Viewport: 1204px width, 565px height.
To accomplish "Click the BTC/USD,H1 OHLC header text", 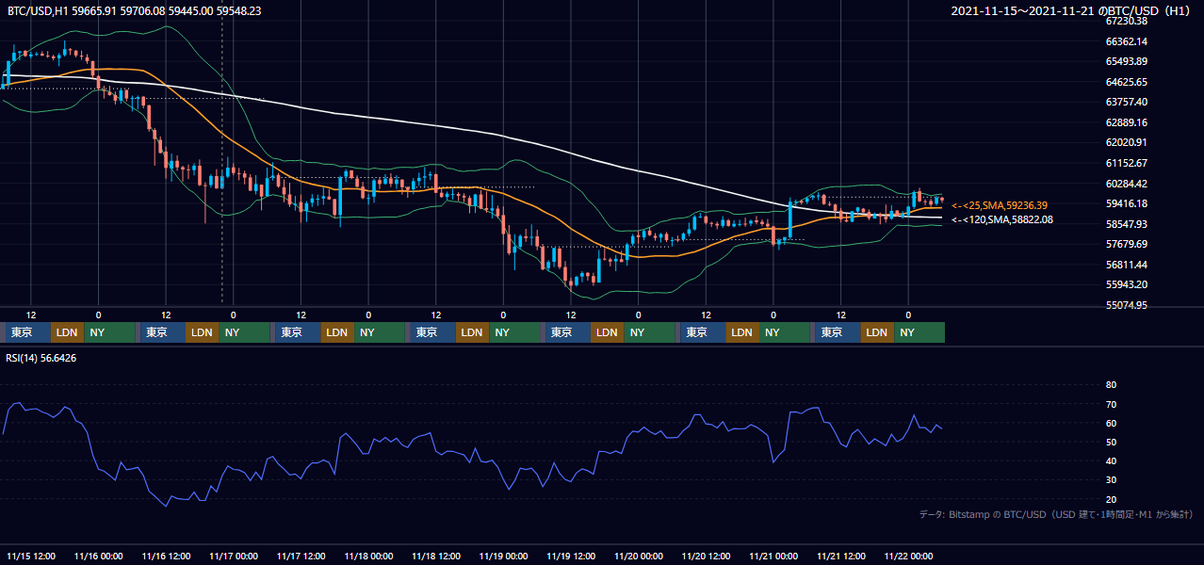I will (135, 11).
